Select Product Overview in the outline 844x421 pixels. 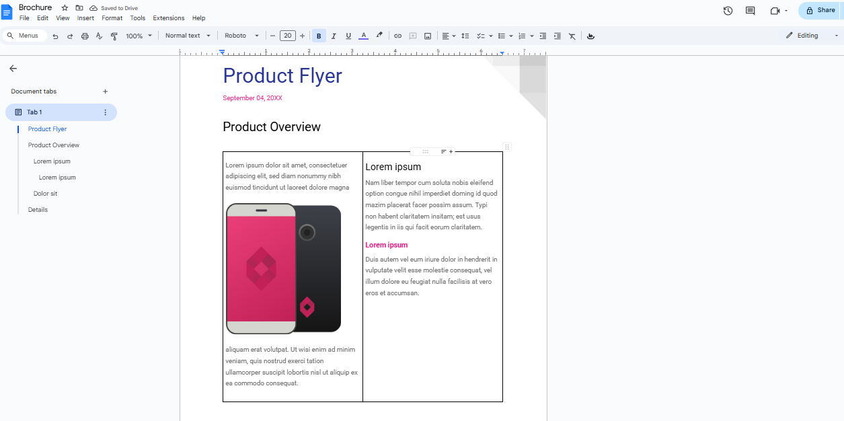pyautogui.click(x=54, y=145)
